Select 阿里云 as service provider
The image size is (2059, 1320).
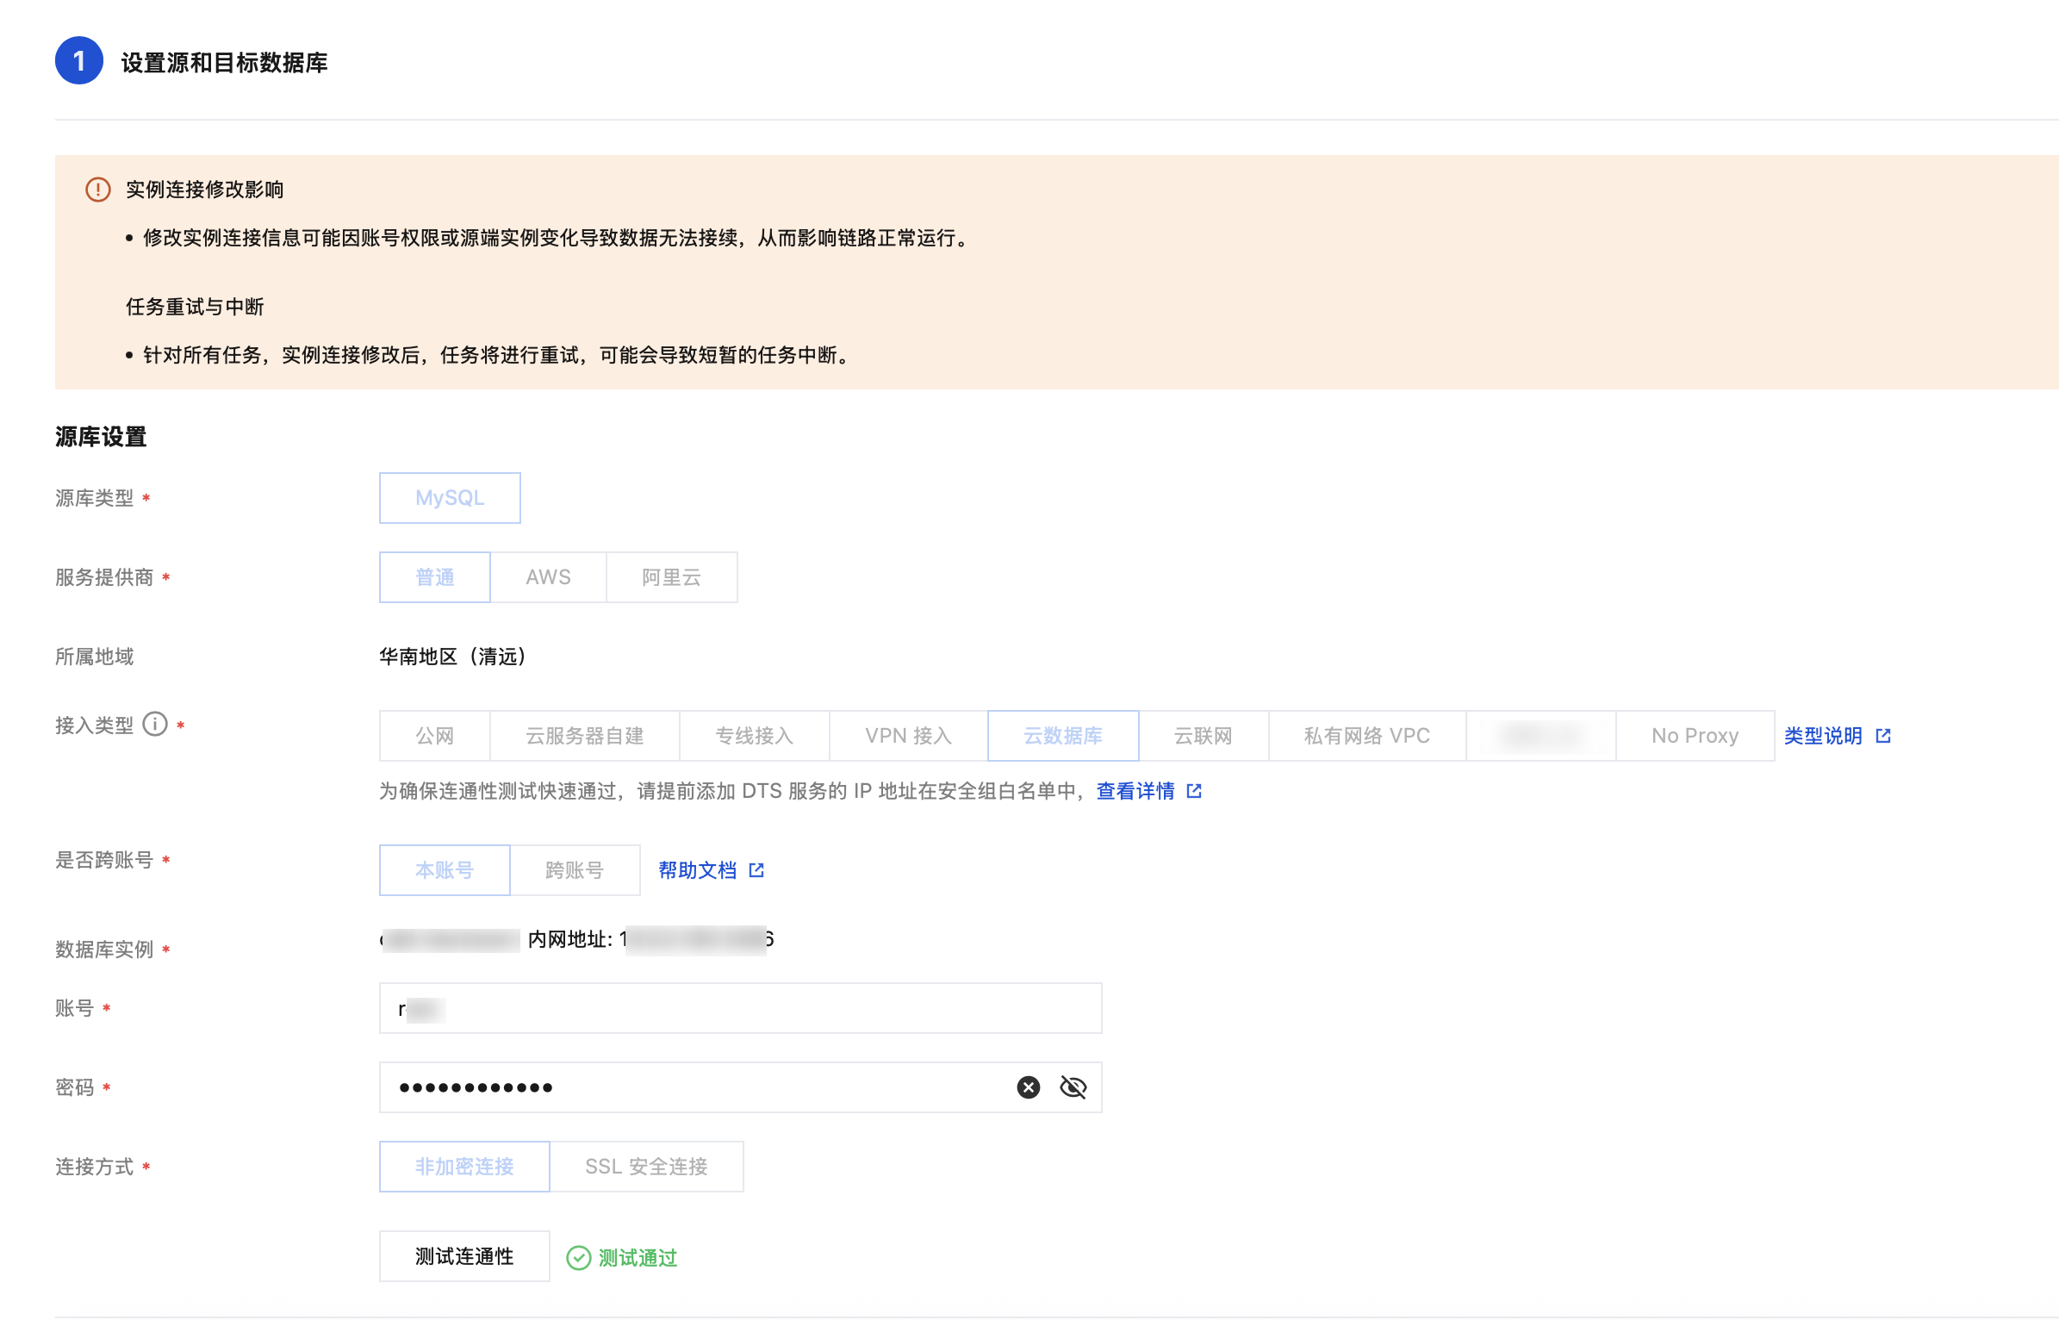[x=671, y=577]
